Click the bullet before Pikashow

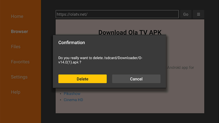pyautogui.click(x=61, y=94)
